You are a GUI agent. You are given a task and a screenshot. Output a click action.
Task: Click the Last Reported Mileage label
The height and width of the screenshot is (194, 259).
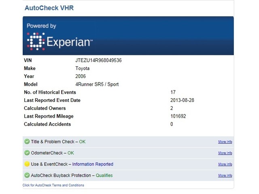point(49,116)
